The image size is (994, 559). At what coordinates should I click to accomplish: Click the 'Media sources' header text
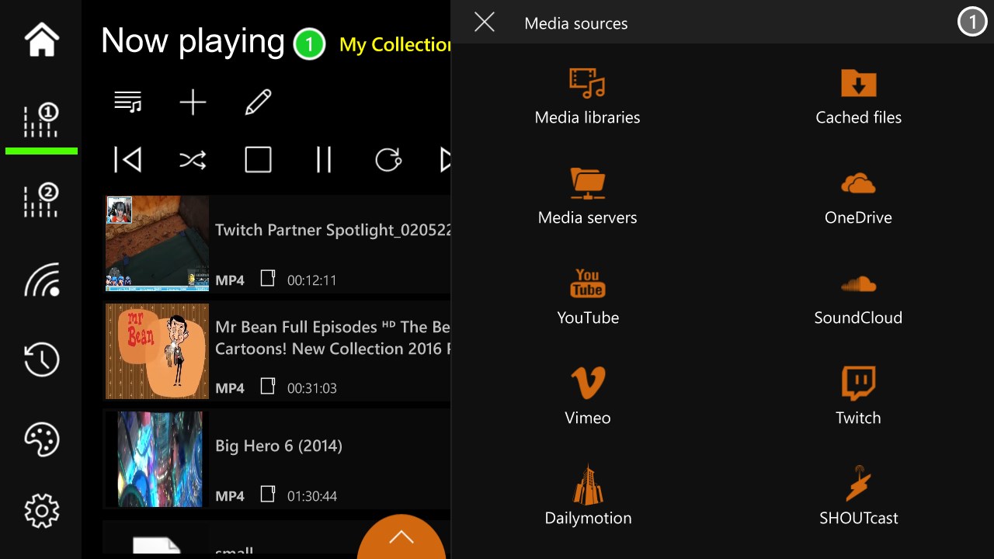coord(576,23)
